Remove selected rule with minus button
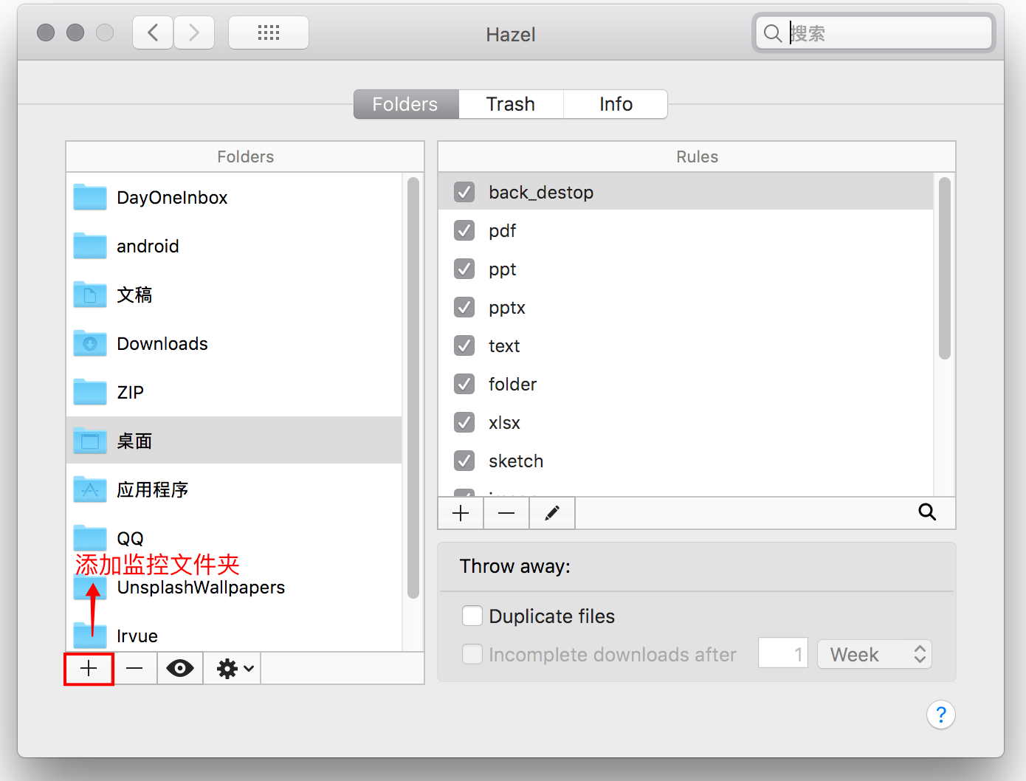Image resolution: width=1026 pixels, height=781 pixels. point(506,513)
